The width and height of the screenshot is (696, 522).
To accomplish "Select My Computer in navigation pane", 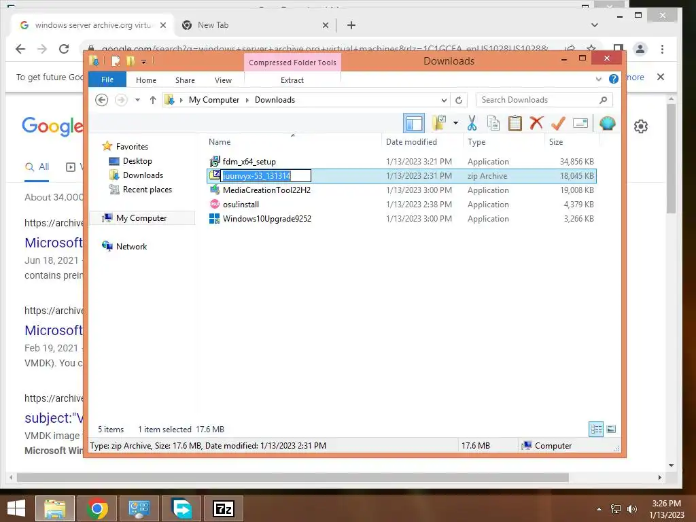I will click(x=141, y=218).
